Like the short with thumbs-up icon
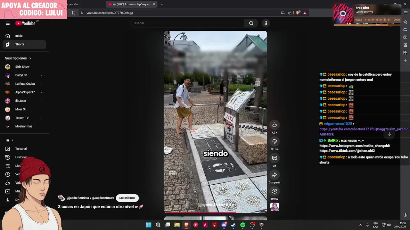Image resolution: width=410 pixels, height=230 pixels. (x=275, y=125)
